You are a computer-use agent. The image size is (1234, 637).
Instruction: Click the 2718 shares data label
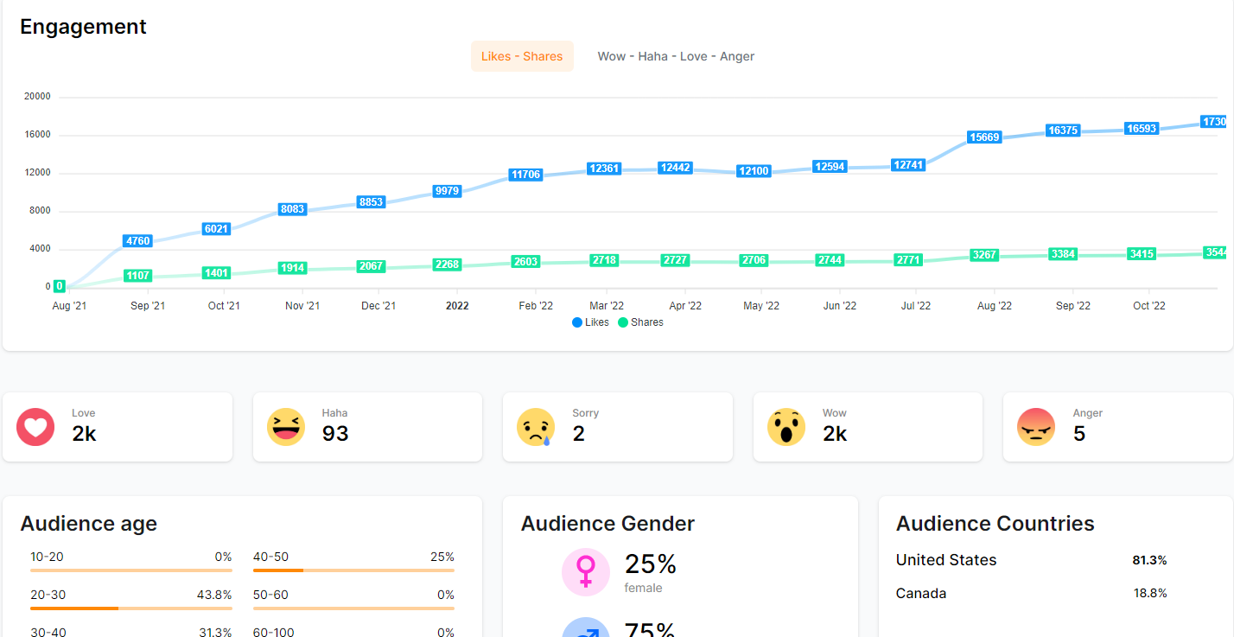click(x=604, y=260)
